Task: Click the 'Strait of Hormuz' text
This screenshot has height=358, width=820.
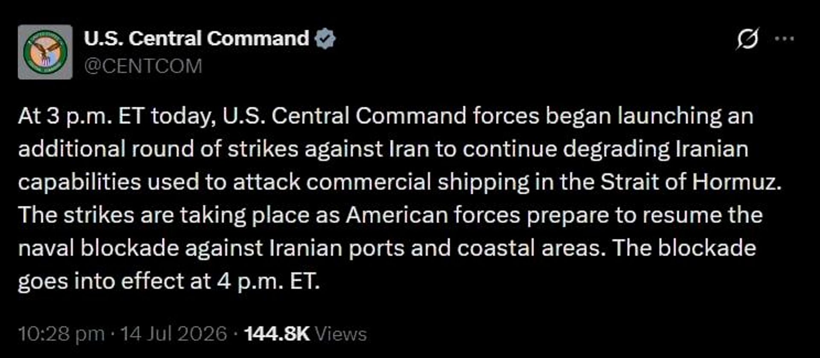Action: 691,182
